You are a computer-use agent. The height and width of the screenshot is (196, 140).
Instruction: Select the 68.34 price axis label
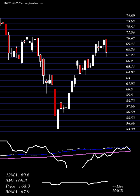131,50
